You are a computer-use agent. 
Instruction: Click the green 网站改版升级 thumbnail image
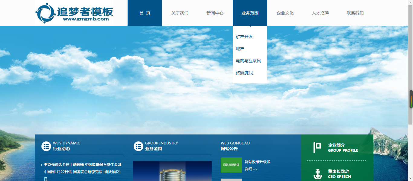(231, 165)
